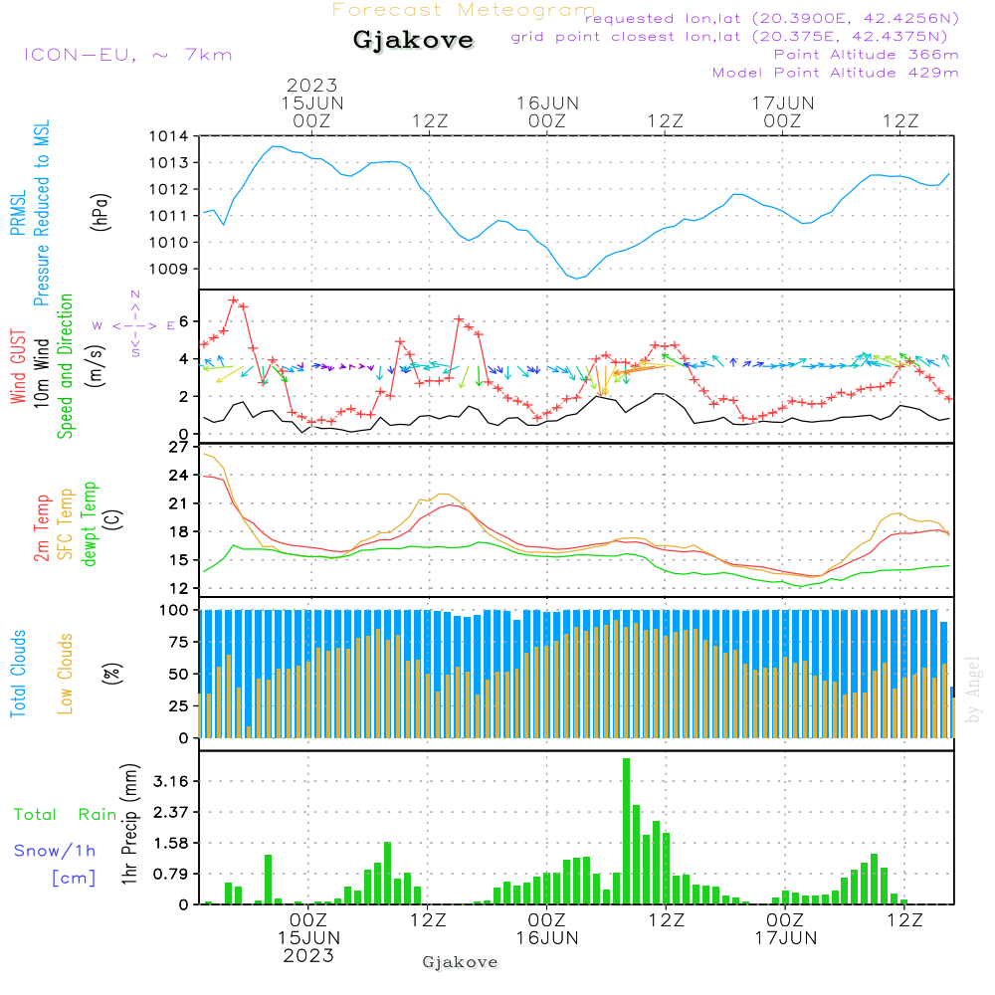Click the wind direction compass rose

tap(135, 324)
